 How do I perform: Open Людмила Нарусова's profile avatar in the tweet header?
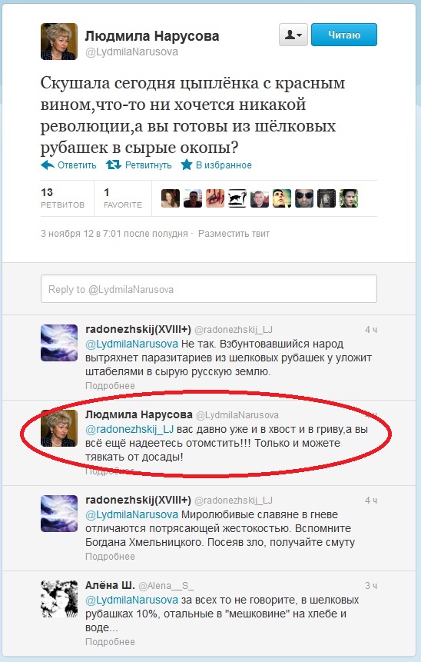(59, 42)
